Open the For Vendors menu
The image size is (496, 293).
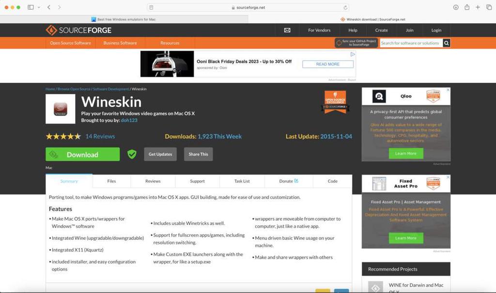coord(319,30)
